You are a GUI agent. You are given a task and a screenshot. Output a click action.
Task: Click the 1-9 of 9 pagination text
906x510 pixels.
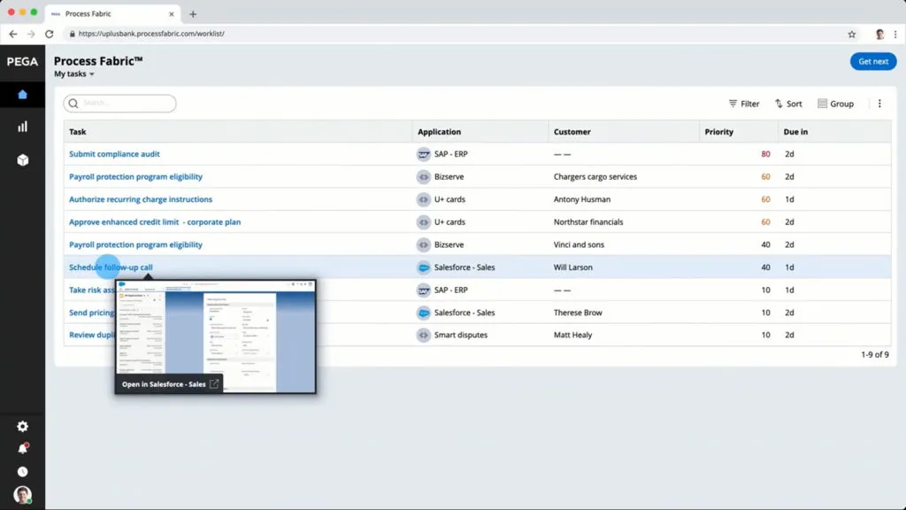(875, 354)
